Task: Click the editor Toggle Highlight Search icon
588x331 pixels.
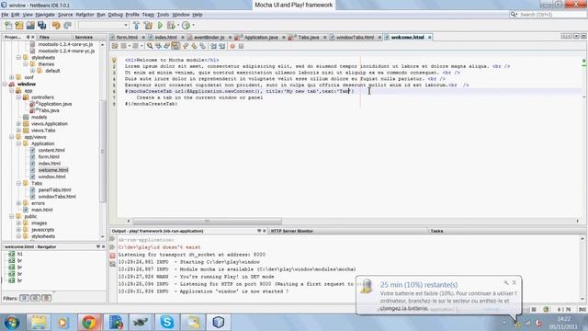Action: (175, 46)
